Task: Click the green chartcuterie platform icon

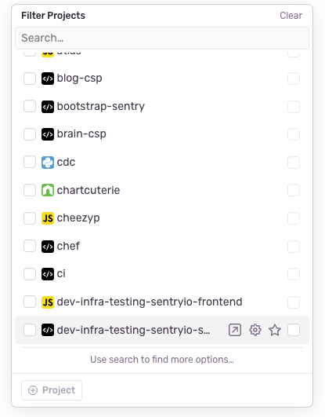Action: 48,190
